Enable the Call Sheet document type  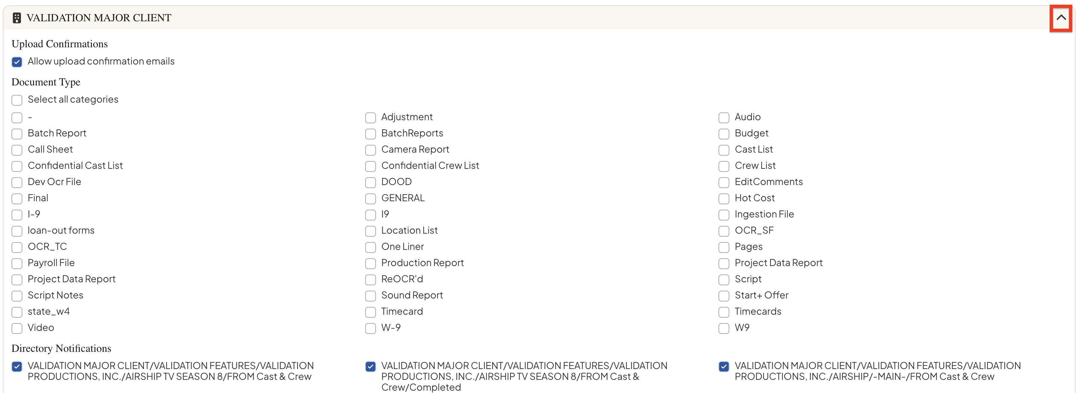coord(17,150)
